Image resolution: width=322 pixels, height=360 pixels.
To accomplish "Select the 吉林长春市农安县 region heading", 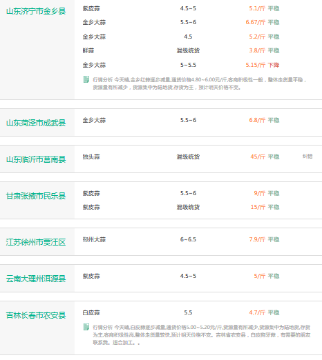I will pyautogui.click(x=36, y=315).
